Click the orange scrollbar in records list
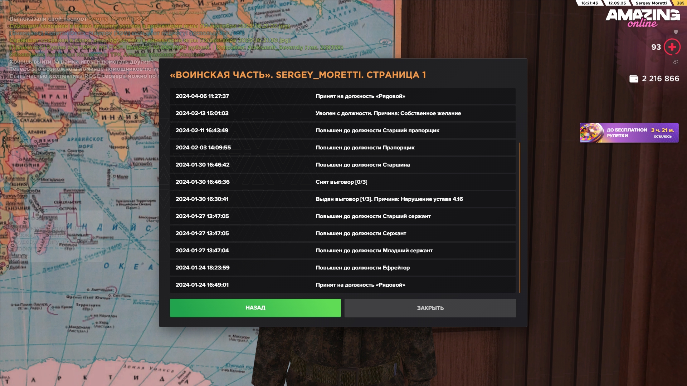The image size is (687, 386). point(520,217)
